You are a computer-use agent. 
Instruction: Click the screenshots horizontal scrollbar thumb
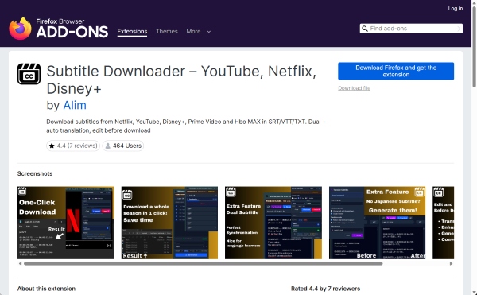pos(204,264)
